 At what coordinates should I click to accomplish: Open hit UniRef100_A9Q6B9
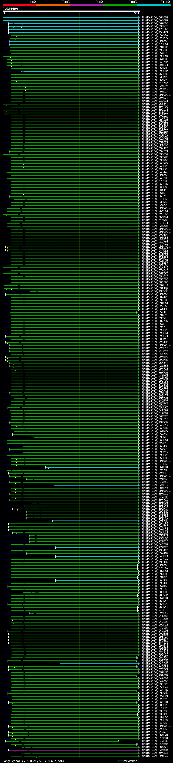click(155, 50)
